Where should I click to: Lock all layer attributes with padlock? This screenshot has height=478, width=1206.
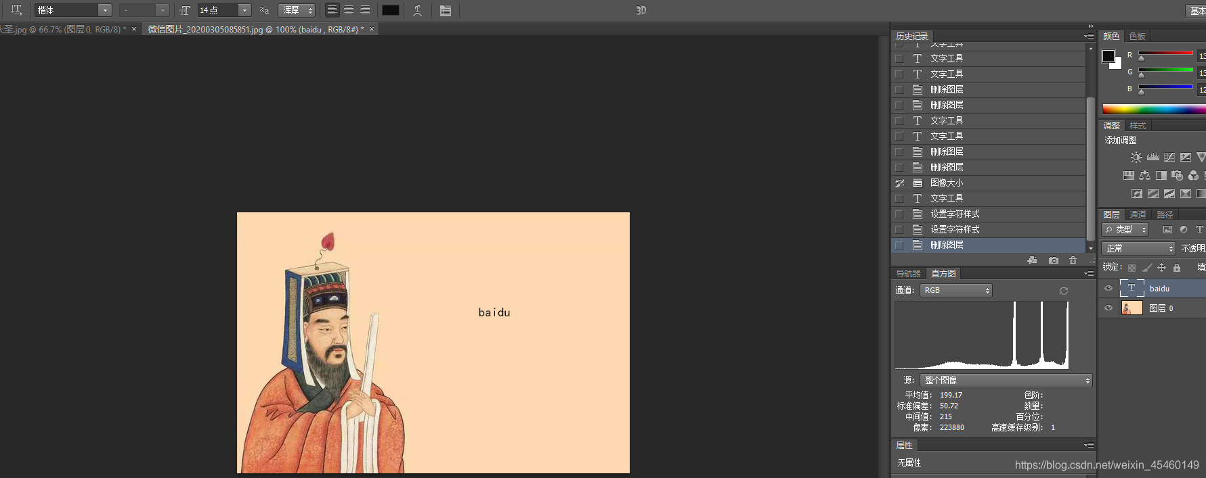click(1177, 268)
